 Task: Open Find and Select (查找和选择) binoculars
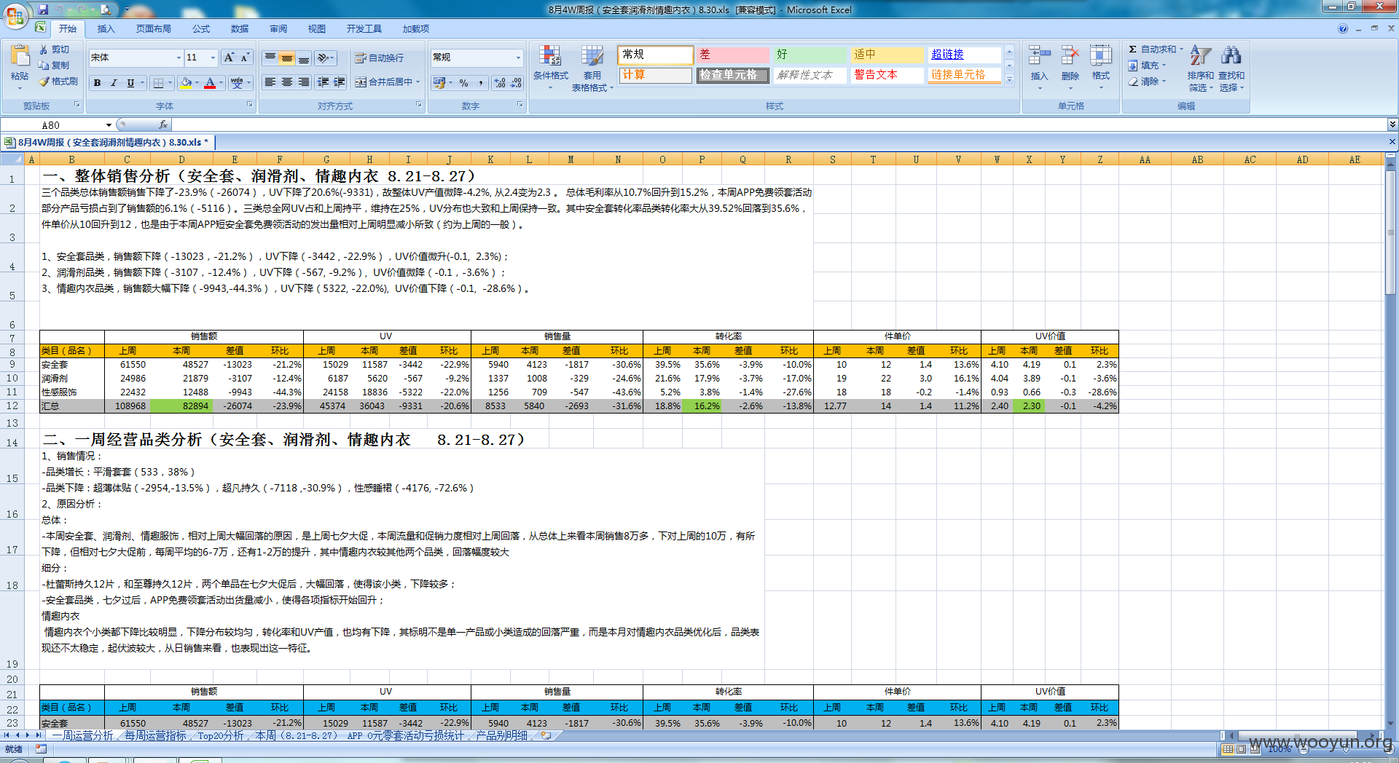(x=1231, y=68)
